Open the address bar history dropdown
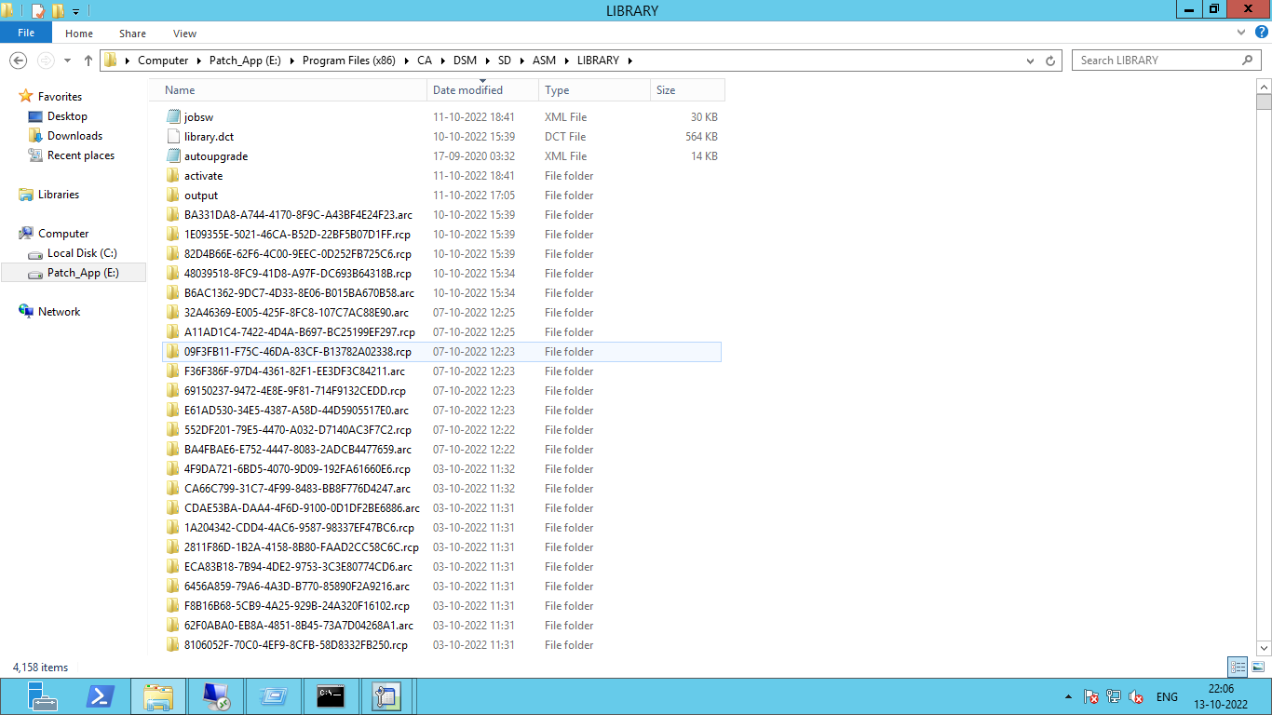 point(1029,60)
